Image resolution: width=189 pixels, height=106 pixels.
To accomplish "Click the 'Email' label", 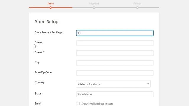I will click(38, 103).
